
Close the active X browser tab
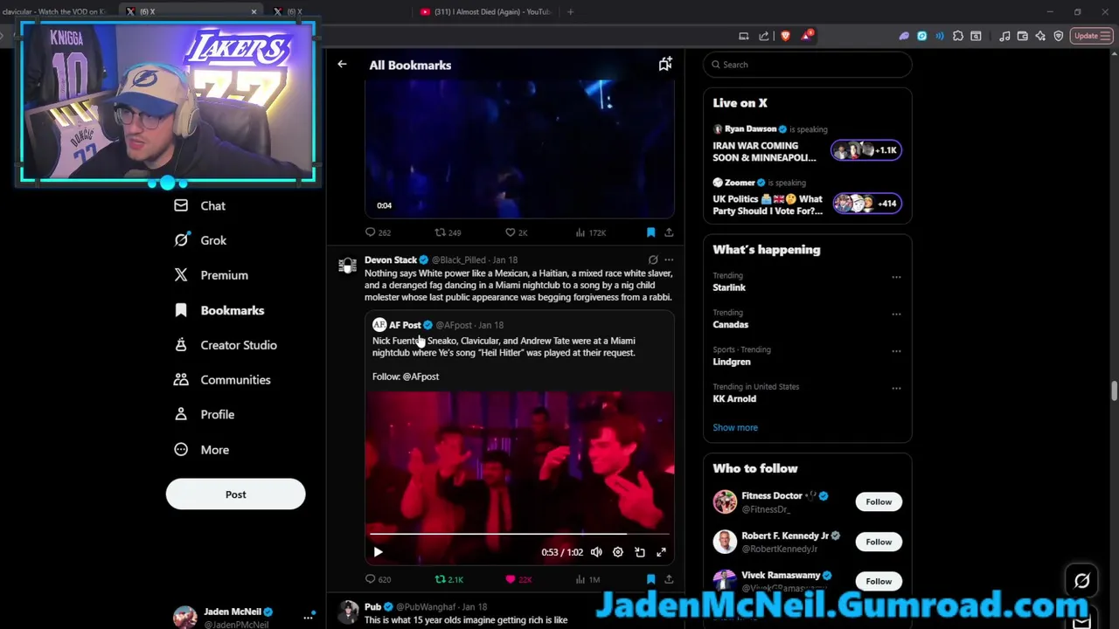click(254, 11)
